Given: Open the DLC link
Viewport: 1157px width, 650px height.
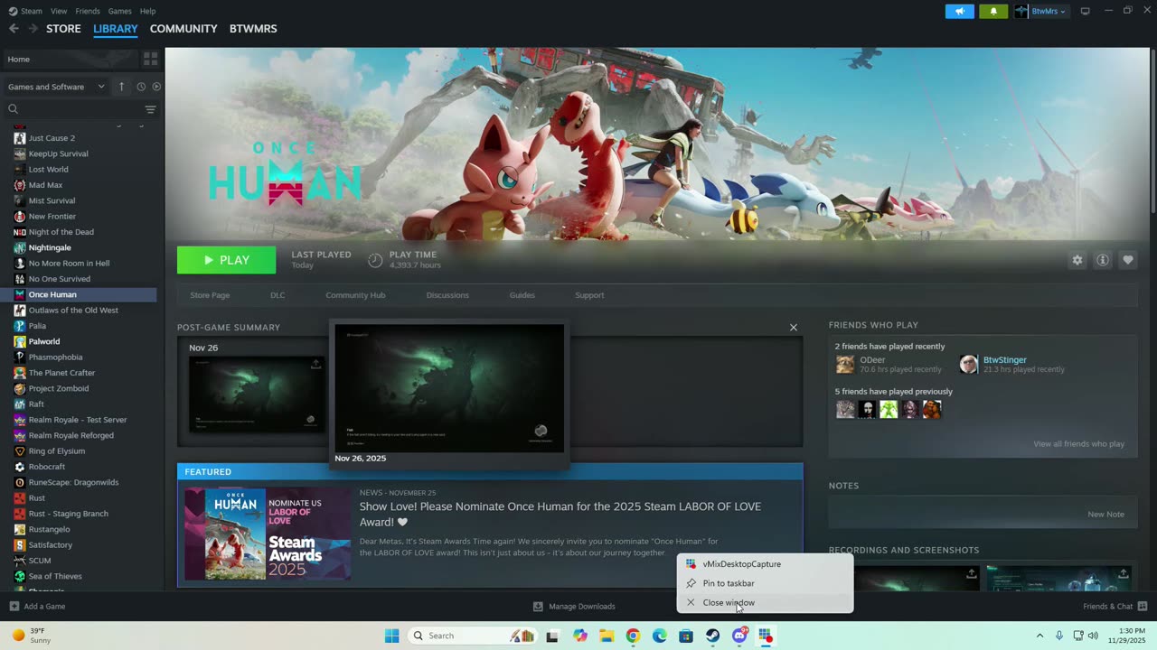Looking at the screenshot, I should tap(277, 295).
